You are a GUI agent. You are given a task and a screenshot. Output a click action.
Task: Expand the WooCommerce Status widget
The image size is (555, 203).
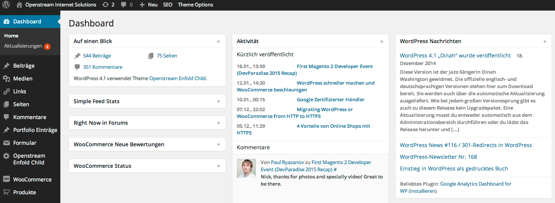218,166
